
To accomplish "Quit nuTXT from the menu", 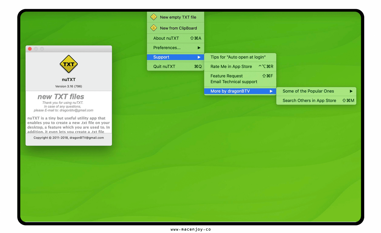I will tap(176, 67).
